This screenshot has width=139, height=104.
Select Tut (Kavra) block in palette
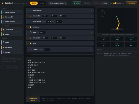coord(12,30)
